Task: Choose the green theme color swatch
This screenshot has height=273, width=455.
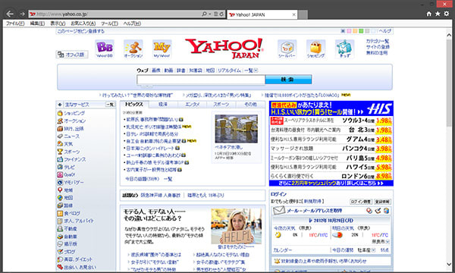Action: pyautogui.click(x=361, y=31)
